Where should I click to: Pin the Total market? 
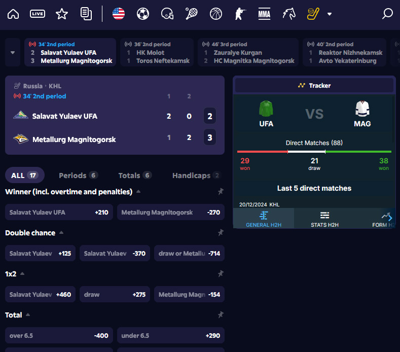(x=221, y=315)
